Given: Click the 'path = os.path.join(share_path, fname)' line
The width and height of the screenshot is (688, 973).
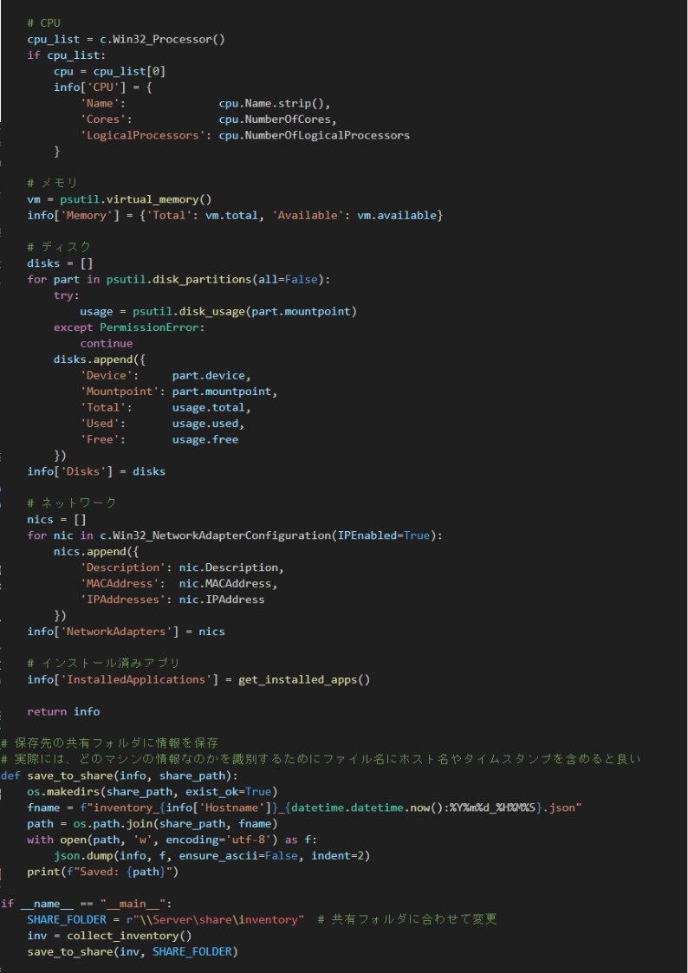Looking at the screenshot, I should pos(153,824).
